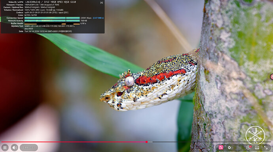Click the Buffer Health graph
273x152 pixels.
(52, 23)
